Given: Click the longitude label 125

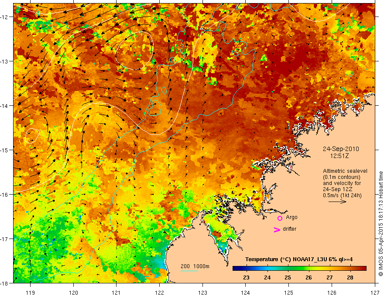Looking at the screenshot, I should click(289, 293).
